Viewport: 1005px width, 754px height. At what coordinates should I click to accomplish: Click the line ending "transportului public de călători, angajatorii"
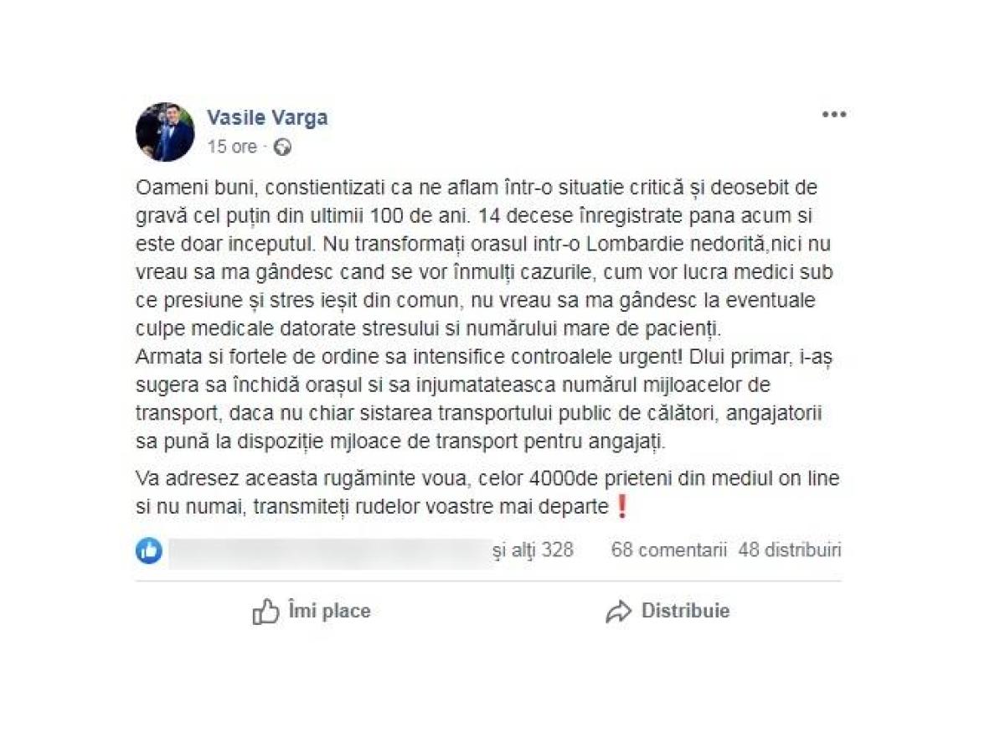click(x=487, y=414)
